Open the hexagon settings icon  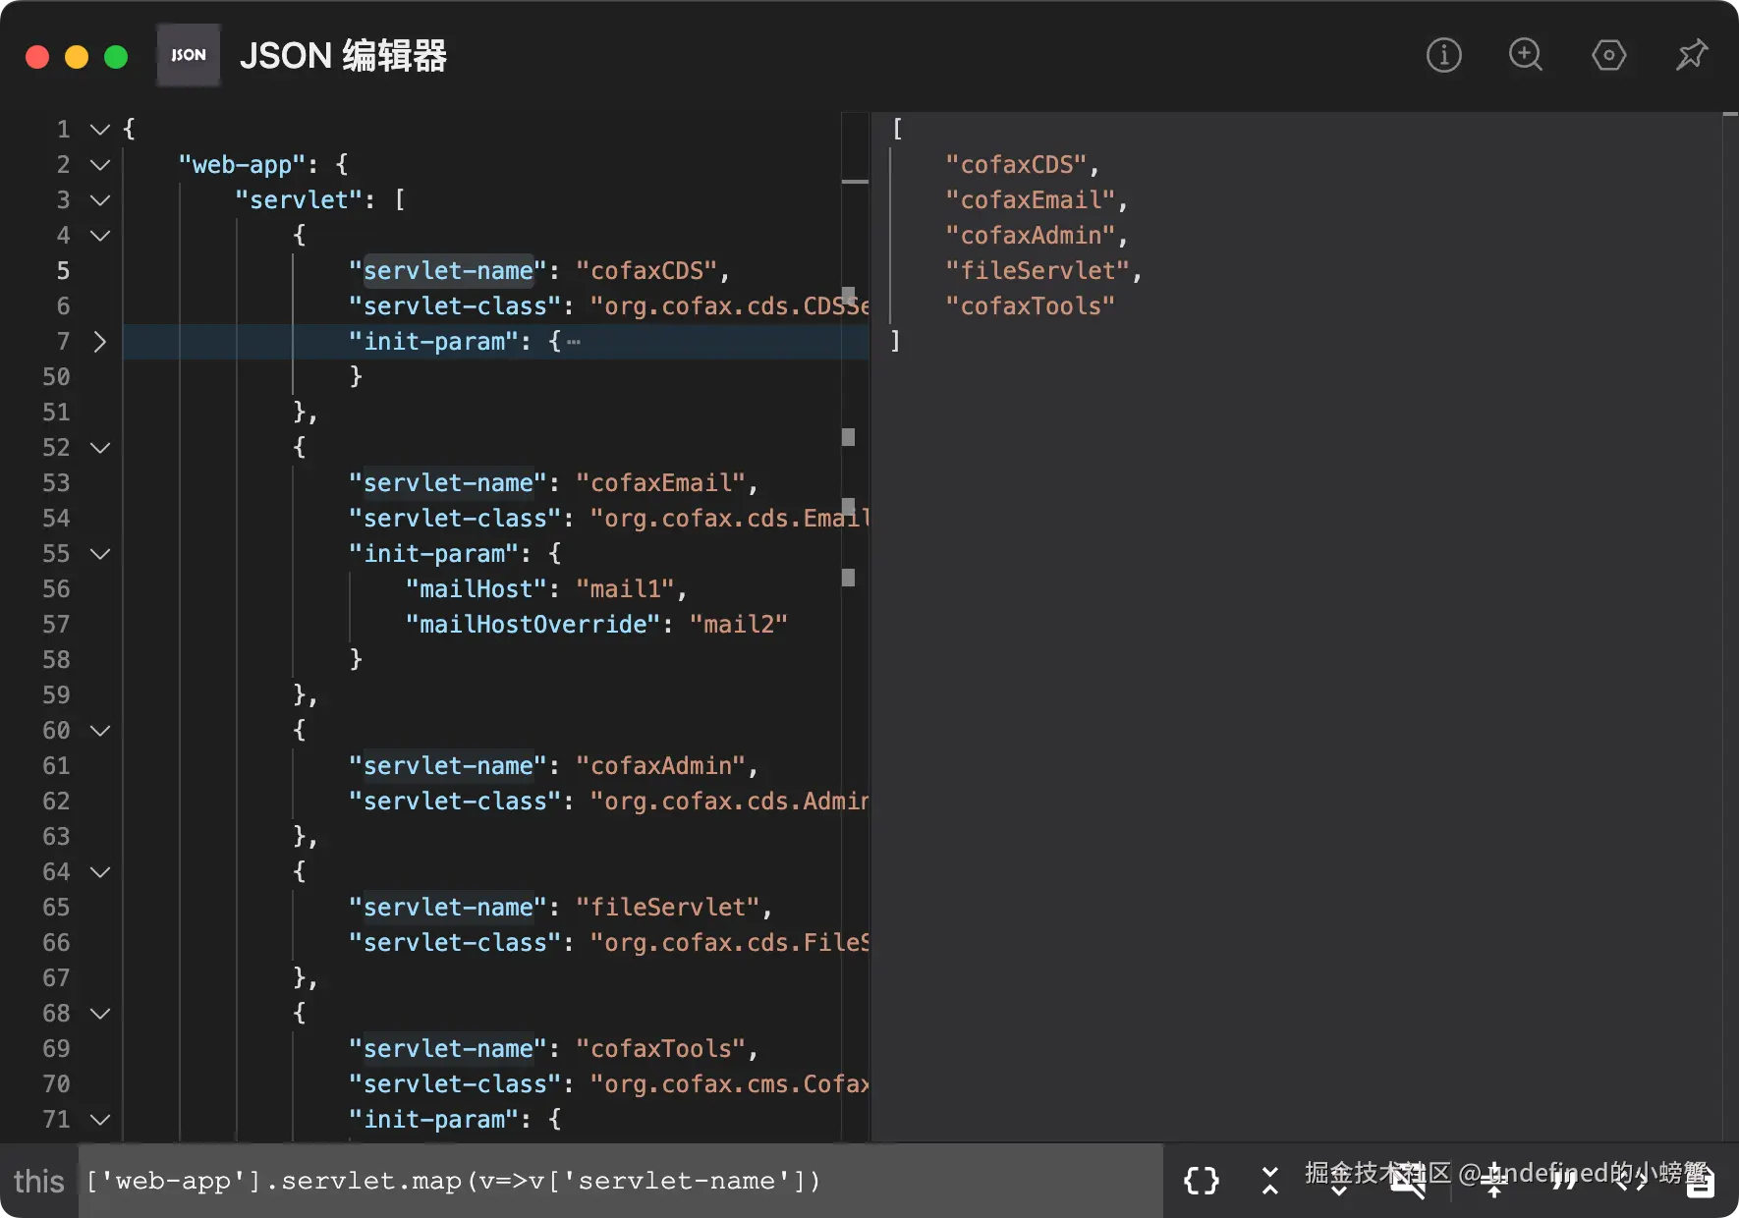pos(1608,55)
